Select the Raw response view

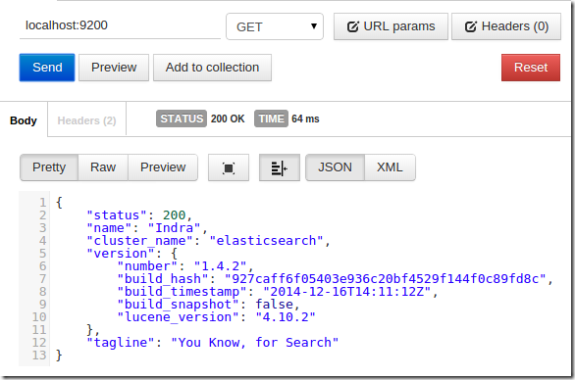pos(103,167)
